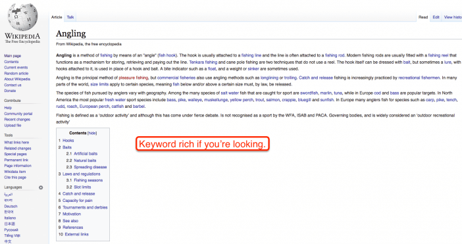Image resolution: width=462 pixels, height=244 pixels.
Task: Go to Spreading disease subsection
Action: pyautogui.click(x=90, y=167)
